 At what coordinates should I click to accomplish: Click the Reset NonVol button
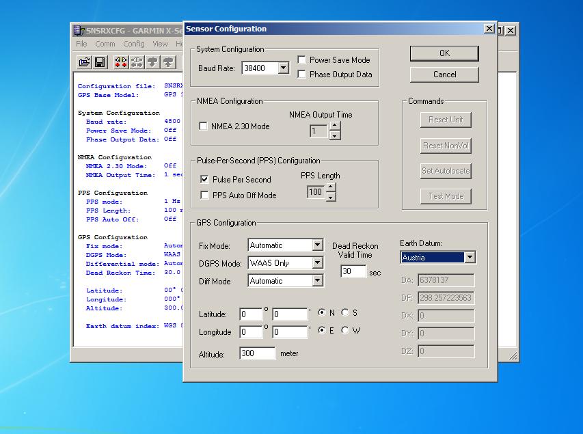[x=446, y=146]
